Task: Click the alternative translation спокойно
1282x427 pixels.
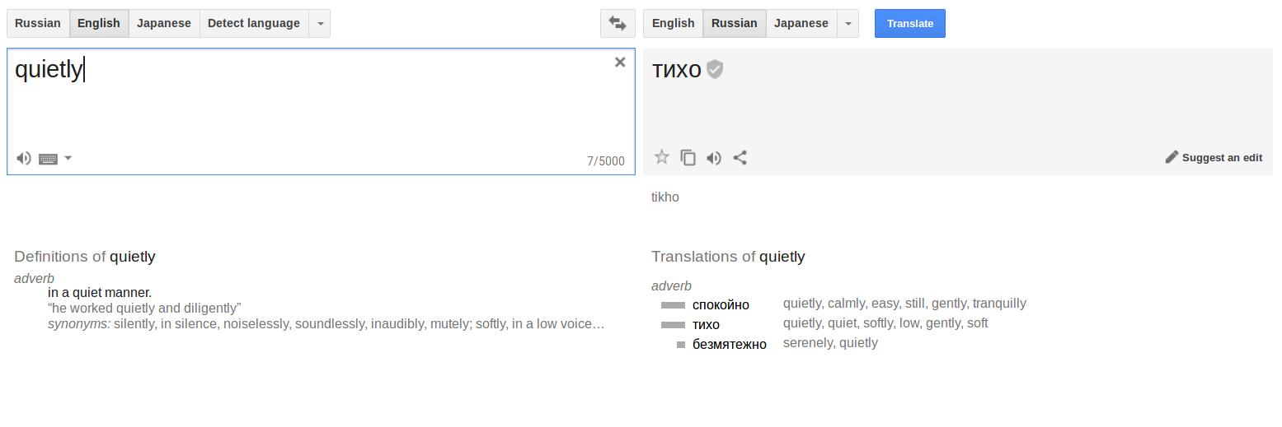Action: [x=721, y=304]
